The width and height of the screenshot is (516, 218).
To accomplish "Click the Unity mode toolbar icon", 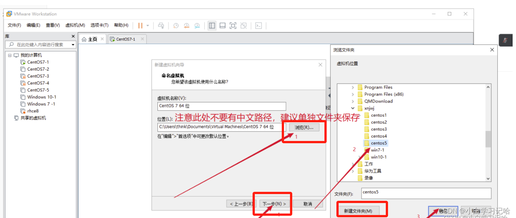I will (x=244, y=25).
